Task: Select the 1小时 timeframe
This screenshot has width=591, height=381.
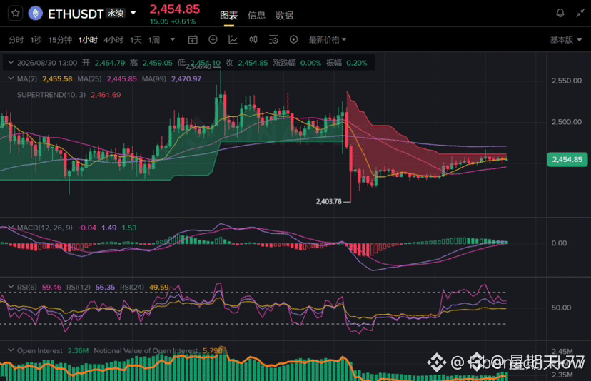Action: tap(88, 40)
